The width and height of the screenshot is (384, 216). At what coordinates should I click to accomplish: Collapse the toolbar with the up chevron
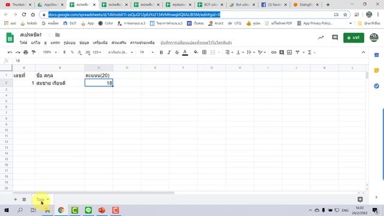pos(363,52)
